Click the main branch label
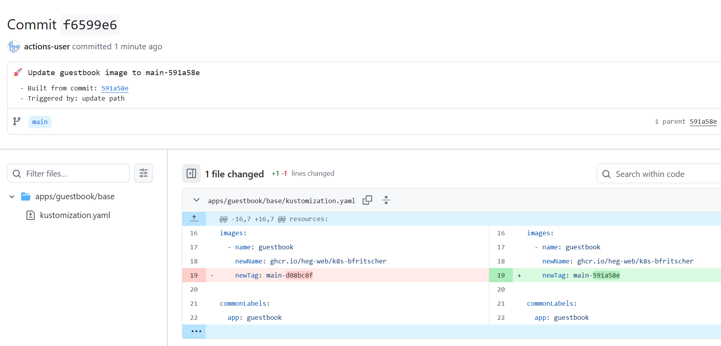721x346 pixels. pos(40,122)
